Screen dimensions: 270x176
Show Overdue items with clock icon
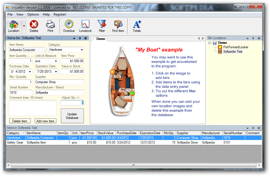69,26
